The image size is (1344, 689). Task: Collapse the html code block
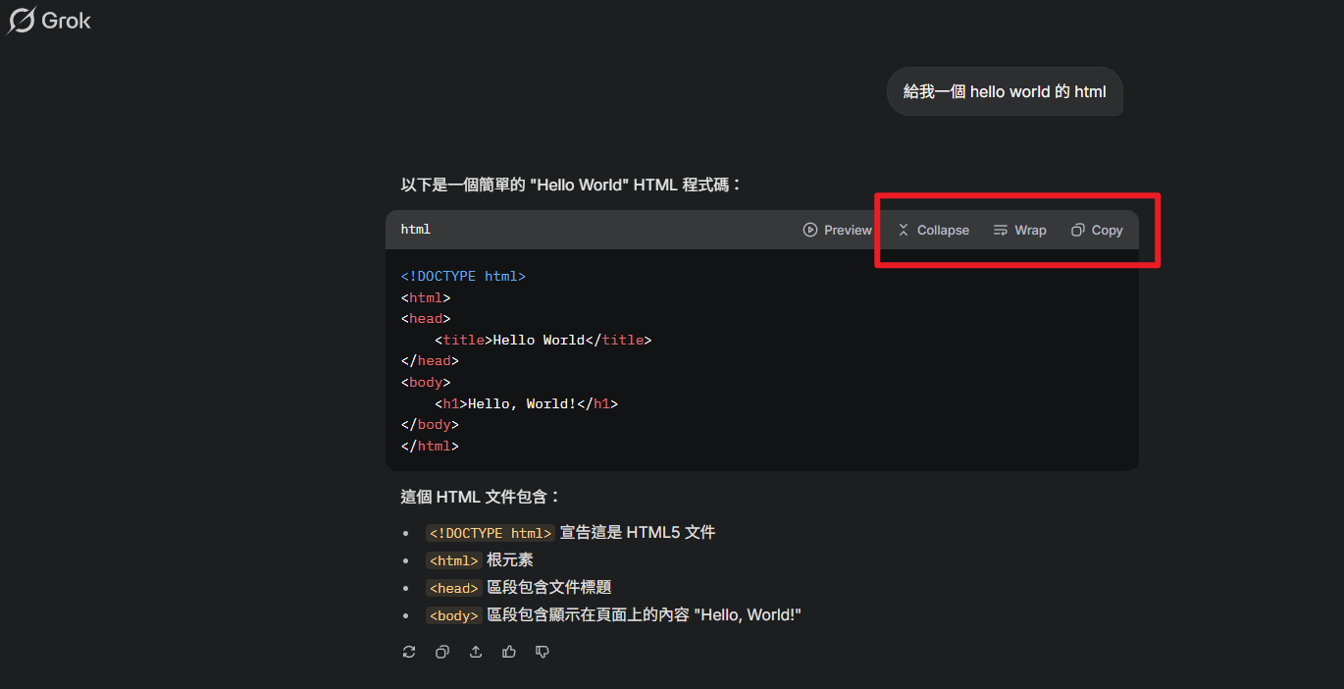click(x=933, y=230)
